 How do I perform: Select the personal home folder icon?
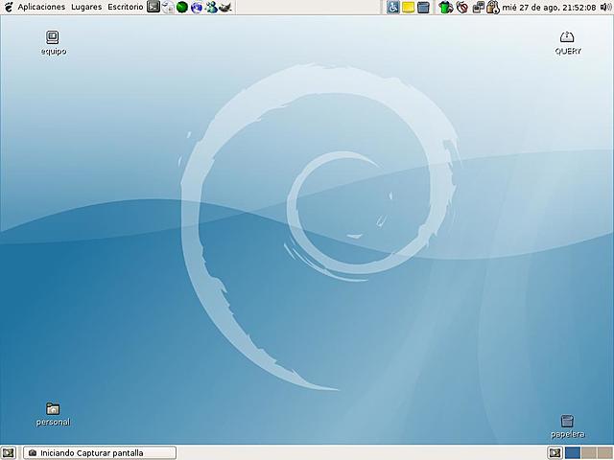pos(53,414)
